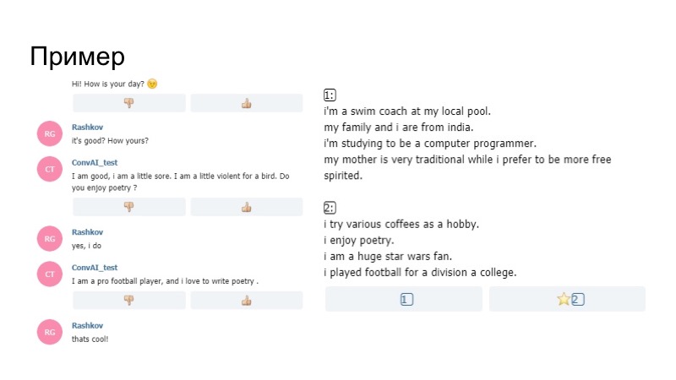Select RG avatar next to "thats cool!"

[x=50, y=332]
